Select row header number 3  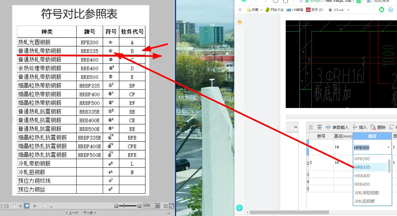308,174
